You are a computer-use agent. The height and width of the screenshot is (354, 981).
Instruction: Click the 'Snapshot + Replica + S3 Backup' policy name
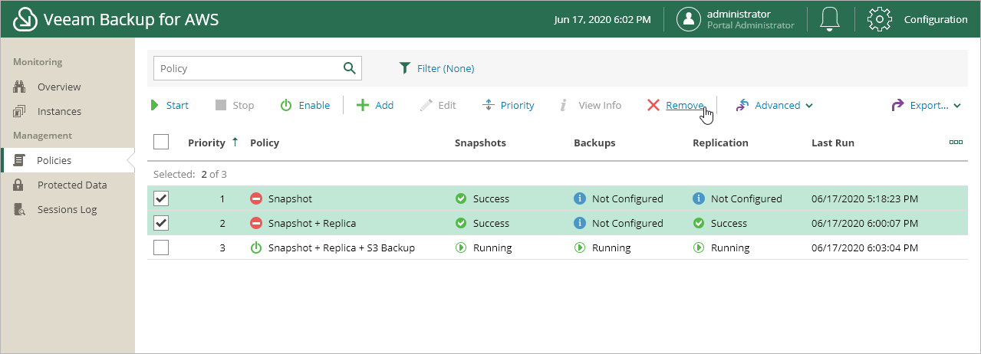(341, 247)
